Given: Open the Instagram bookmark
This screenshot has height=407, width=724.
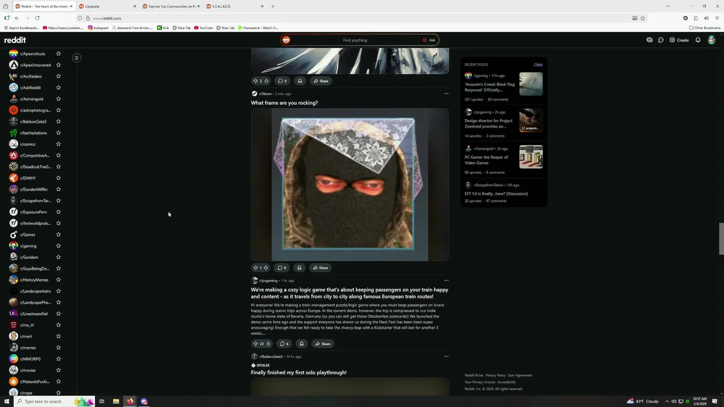Looking at the screenshot, I should (98, 28).
